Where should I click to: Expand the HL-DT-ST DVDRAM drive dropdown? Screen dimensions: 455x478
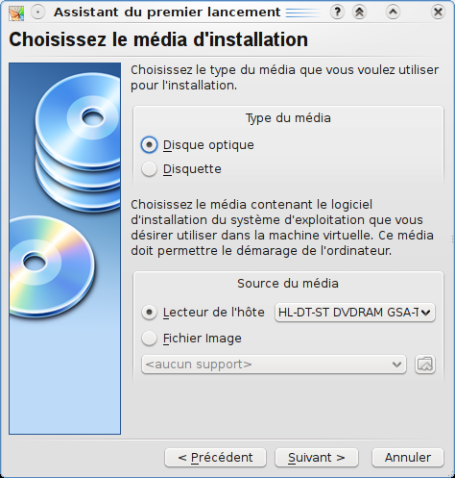pos(355,313)
